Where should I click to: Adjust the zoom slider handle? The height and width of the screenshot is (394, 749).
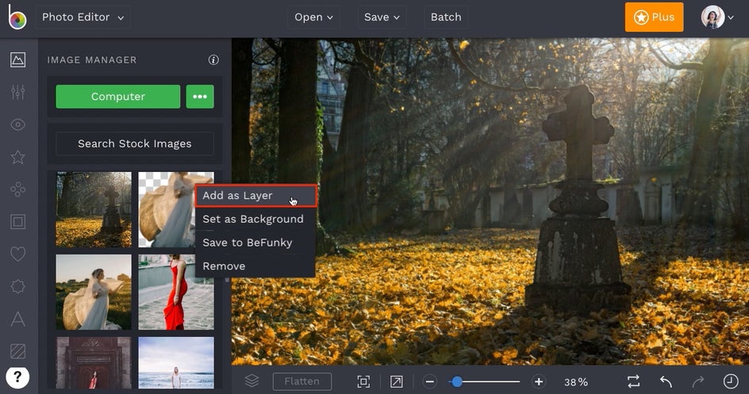(x=457, y=381)
